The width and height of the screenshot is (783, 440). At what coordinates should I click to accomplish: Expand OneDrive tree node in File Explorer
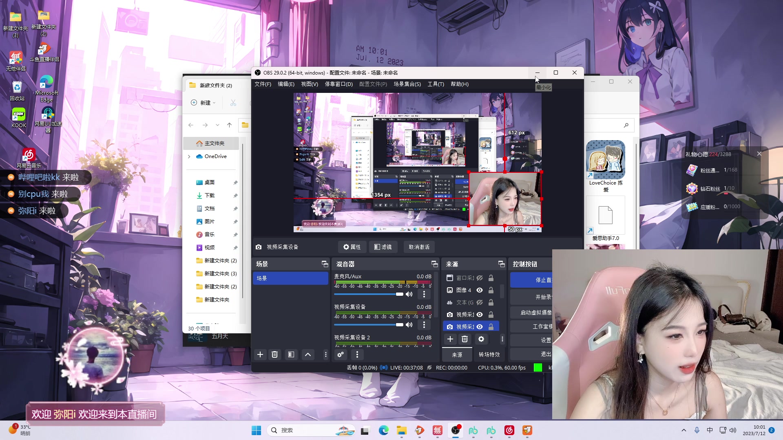click(189, 156)
